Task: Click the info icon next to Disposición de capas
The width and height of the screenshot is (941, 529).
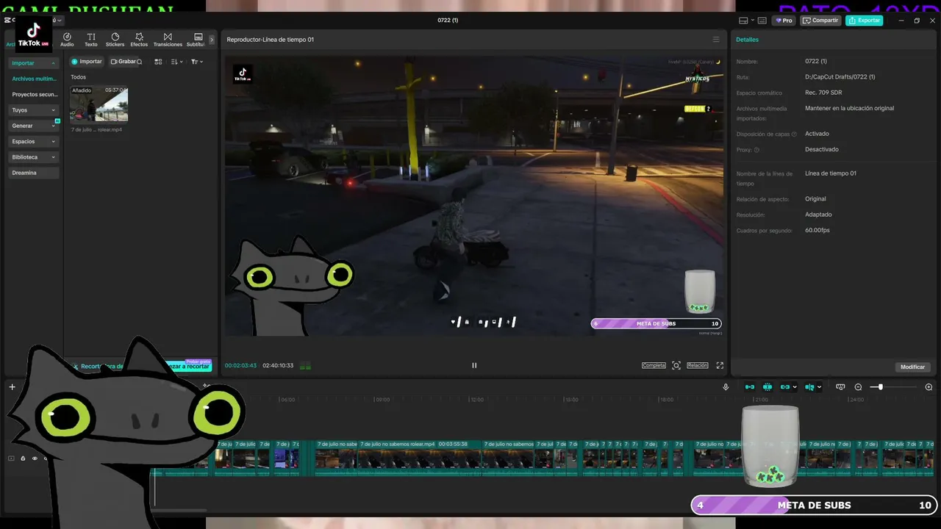Action: point(794,134)
